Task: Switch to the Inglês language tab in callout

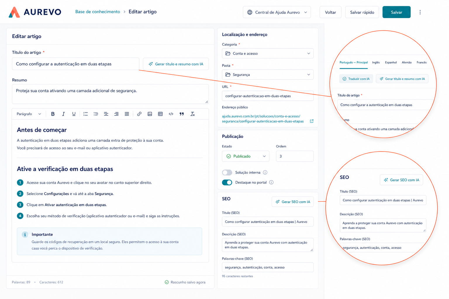Action: pyautogui.click(x=376, y=62)
